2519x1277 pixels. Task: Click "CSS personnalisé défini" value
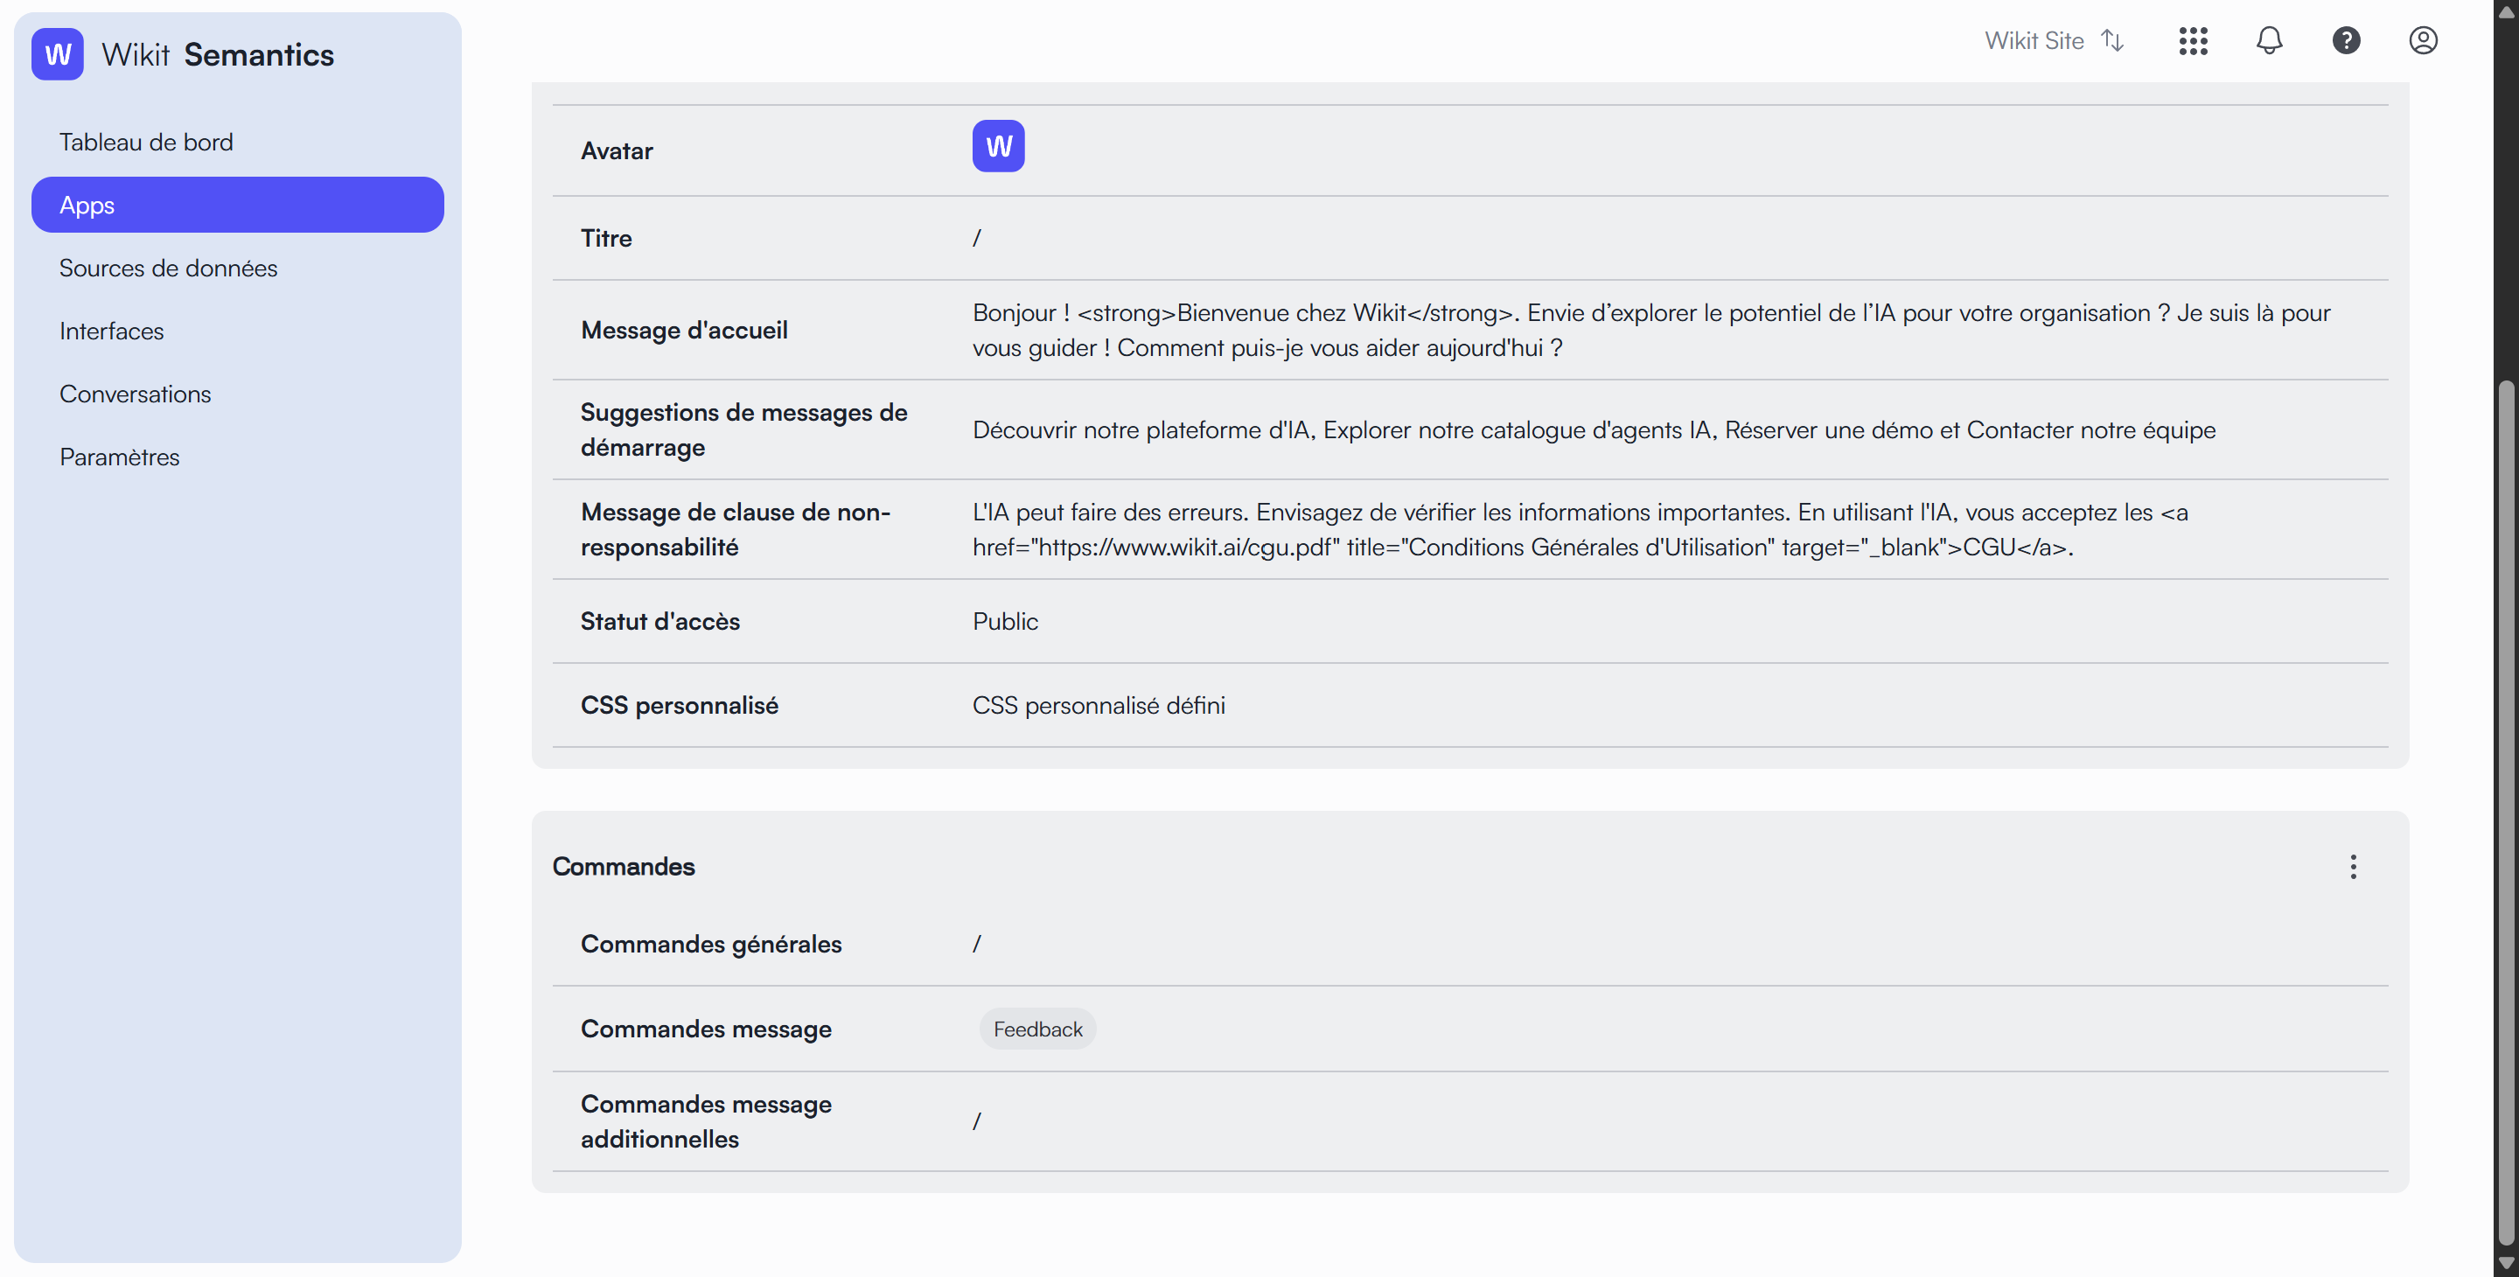(x=1099, y=706)
